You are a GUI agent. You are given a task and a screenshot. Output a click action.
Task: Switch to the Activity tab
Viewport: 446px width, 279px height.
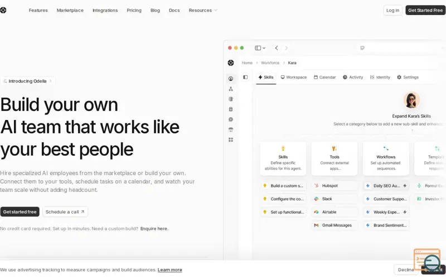click(353, 77)
